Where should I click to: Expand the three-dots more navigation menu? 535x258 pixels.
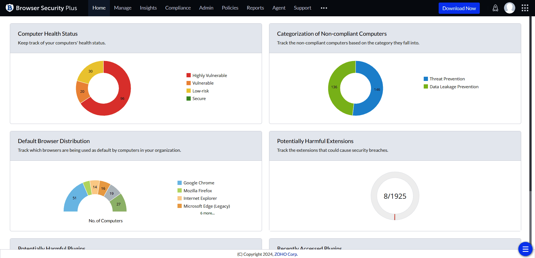(x=324, y=8)
